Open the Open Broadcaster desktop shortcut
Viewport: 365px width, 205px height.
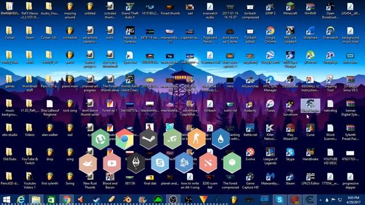(330, 11)
